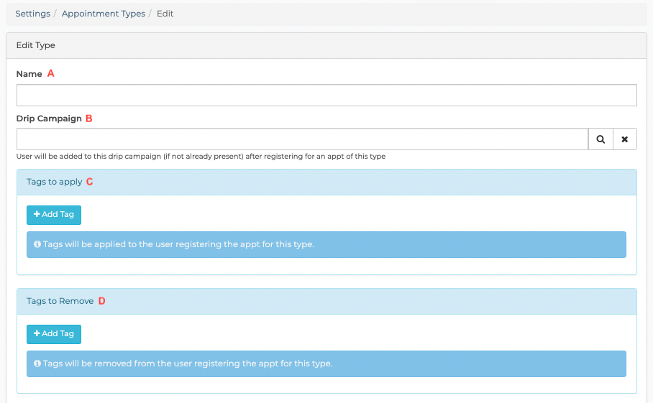Add a tag under Tags to Remove
Image resolution: width=653 pixels, height=403 pixels.
pos(54,334)
